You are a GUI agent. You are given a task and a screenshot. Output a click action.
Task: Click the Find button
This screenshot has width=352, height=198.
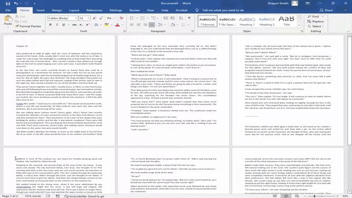[313, 16]
